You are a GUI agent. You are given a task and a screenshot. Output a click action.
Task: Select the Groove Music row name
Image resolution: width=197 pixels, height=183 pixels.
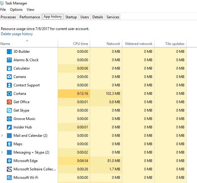24,119
